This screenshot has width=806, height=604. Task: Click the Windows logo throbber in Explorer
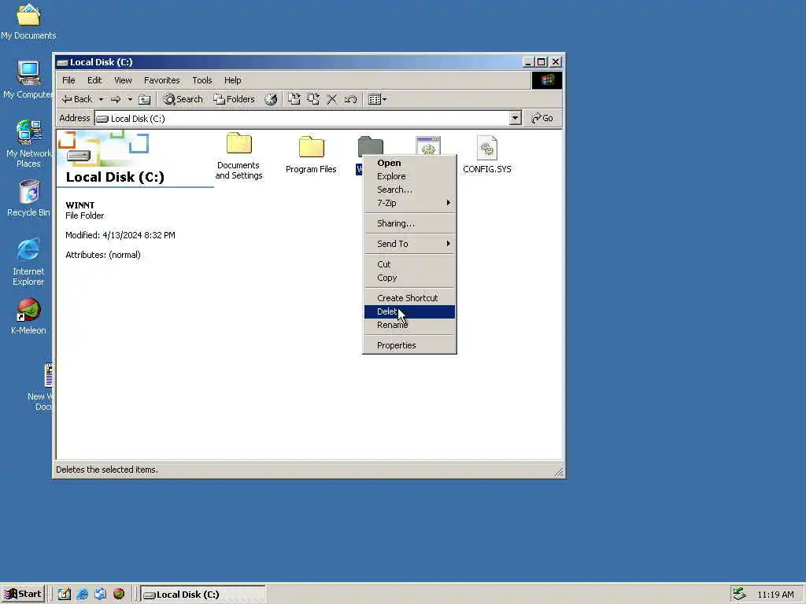546,80
